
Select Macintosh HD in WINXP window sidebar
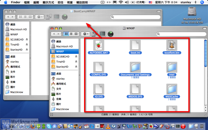pyautogui.click(x=64, y=46)
